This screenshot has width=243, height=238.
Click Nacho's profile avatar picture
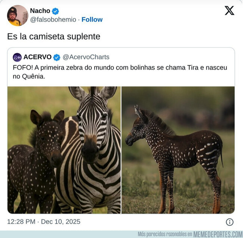pyautogui.click(x=17, y=16)
